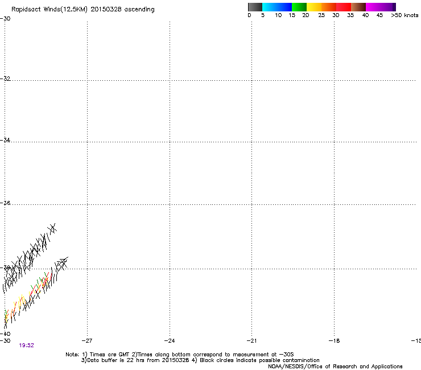Click the -27 longitude axis label
This screenshot has height=370, width=421.
coord(87,341)
